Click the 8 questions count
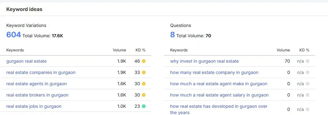 click(172, 34)
